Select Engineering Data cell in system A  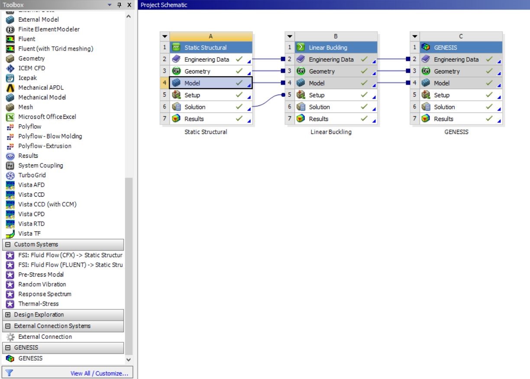[x=211, y=60]
